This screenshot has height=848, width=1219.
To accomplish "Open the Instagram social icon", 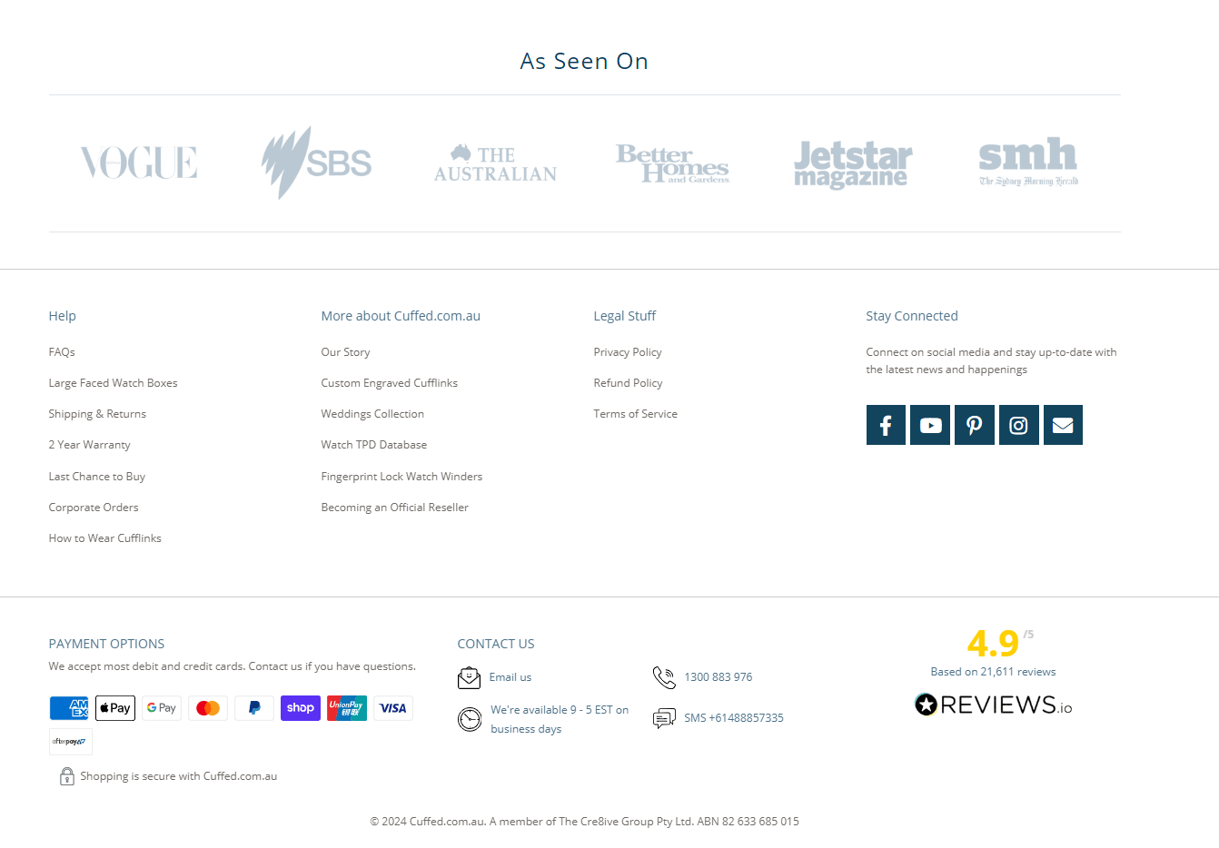I will click(1019, 425).
